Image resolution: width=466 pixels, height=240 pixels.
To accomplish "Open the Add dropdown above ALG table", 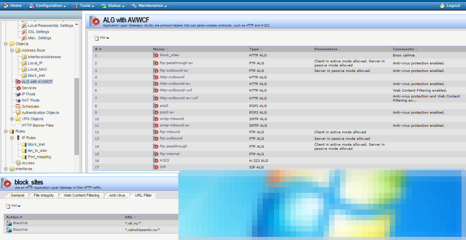I will [x=102, y=38].
